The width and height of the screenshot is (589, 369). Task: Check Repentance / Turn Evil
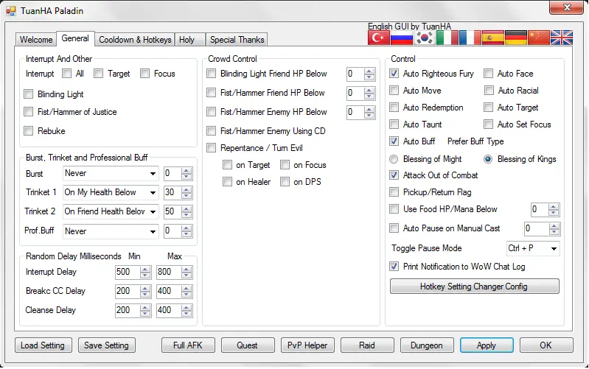tap(212, 148)
